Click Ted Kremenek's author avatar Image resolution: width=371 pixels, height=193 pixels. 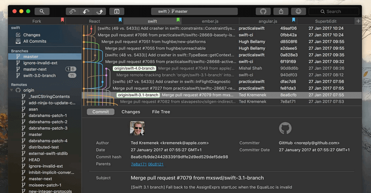pyautogui.click(x=137, y=128)
